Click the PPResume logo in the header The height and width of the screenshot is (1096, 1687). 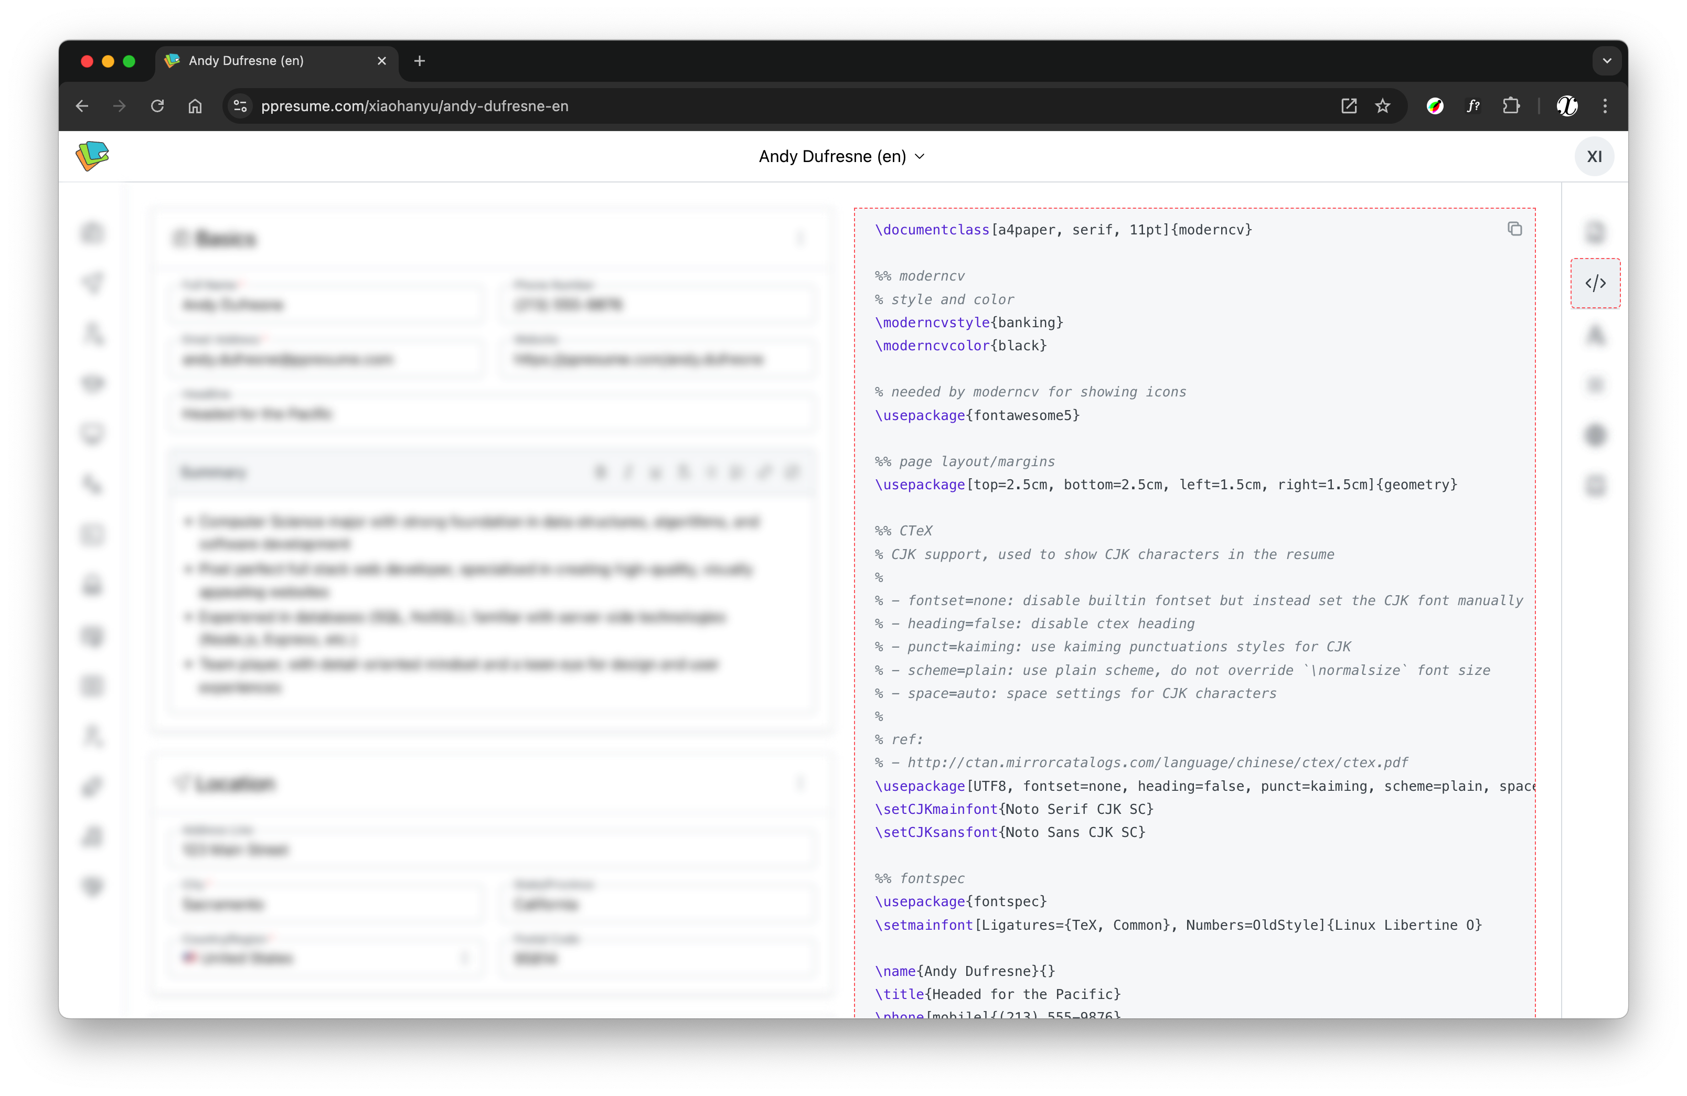click(x=92, y=156)
